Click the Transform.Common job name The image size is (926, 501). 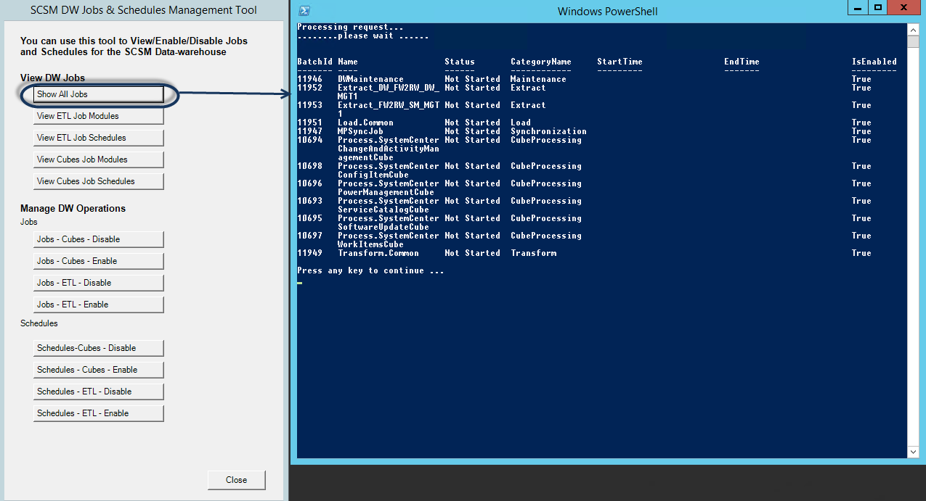(378, 253)
